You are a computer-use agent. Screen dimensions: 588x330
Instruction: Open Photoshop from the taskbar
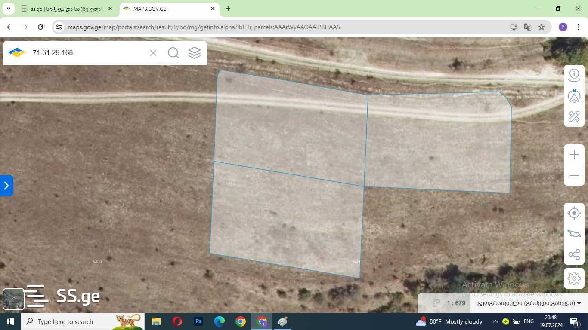click(x=198, y=321)
